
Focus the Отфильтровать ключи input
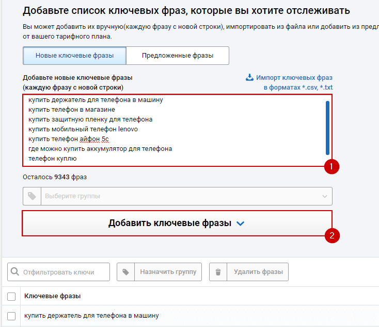coord(58,272)
